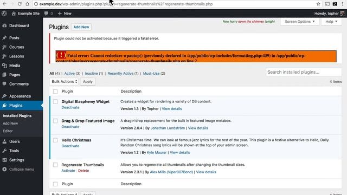Click the Appearance paintbrush icon

point(5,96)
